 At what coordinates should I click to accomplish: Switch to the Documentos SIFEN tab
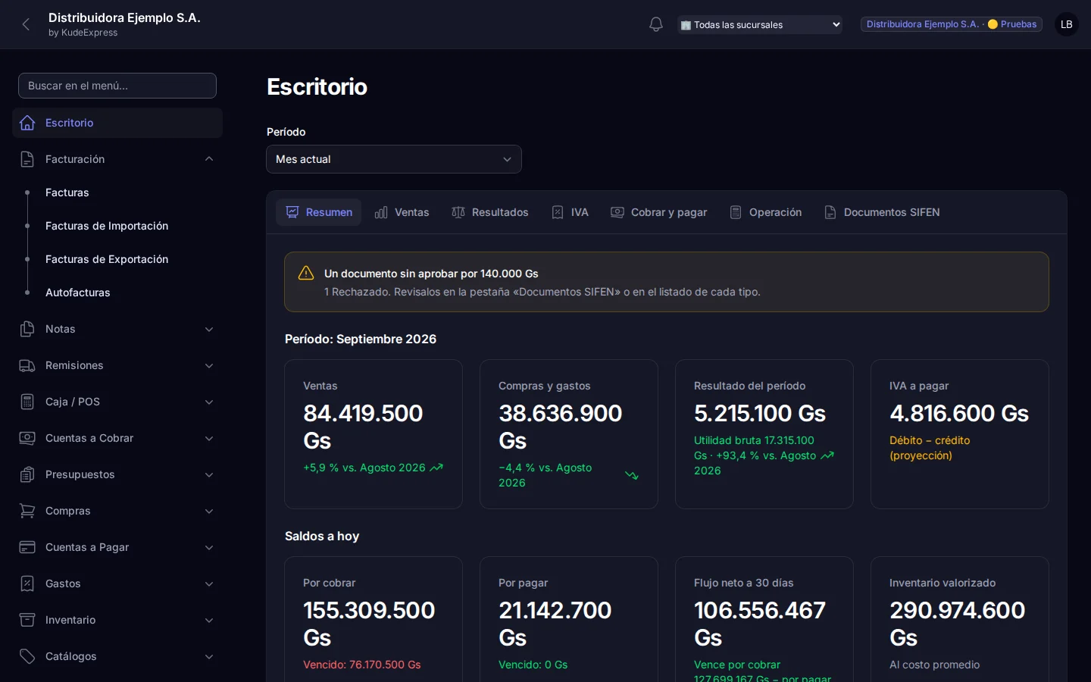[x=882, y=212]
